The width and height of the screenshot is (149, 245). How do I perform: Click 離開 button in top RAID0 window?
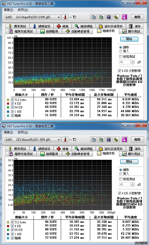(137, 17)
